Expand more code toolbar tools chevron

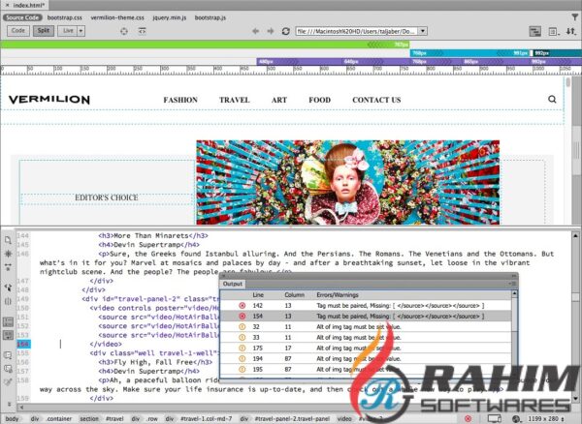(9, 404)
